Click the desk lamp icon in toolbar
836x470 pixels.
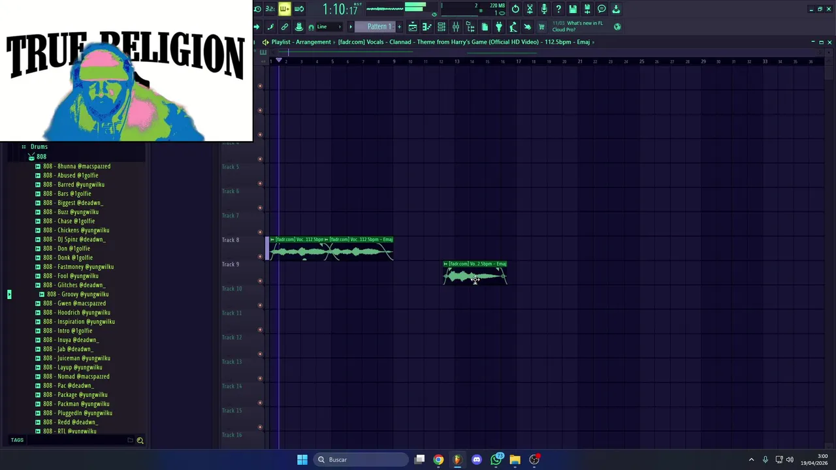[513, 27]
